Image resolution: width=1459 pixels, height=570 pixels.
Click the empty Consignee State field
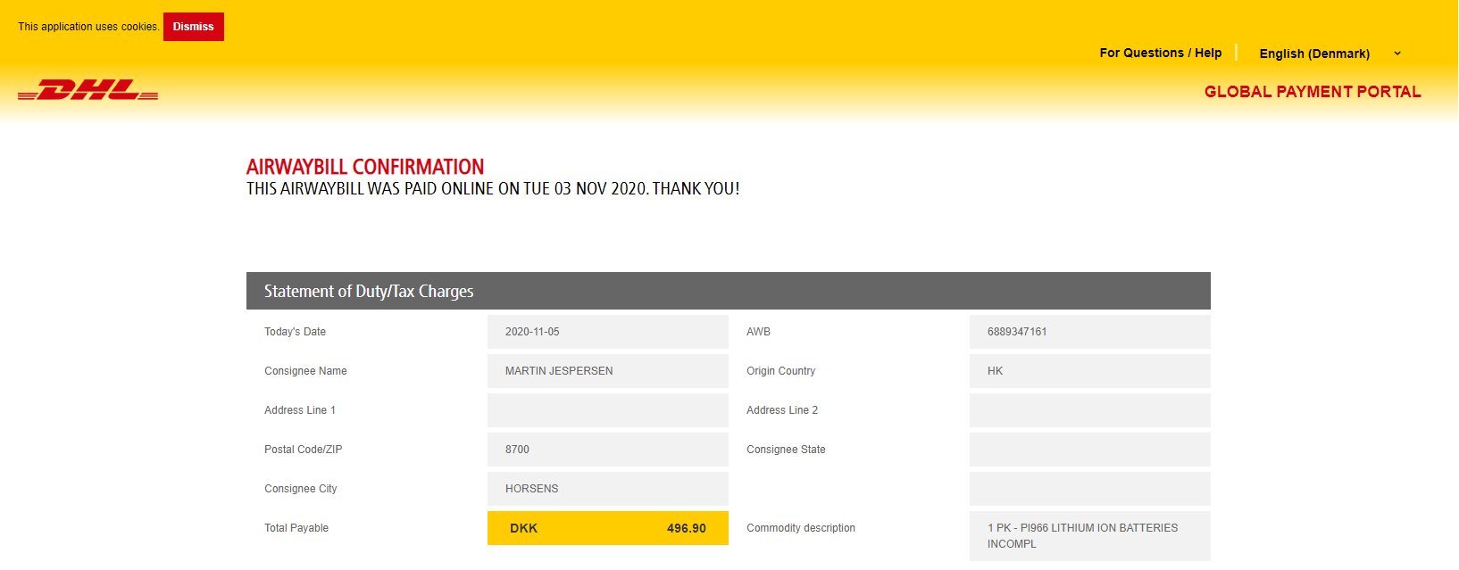click(x=1090, y=450)
